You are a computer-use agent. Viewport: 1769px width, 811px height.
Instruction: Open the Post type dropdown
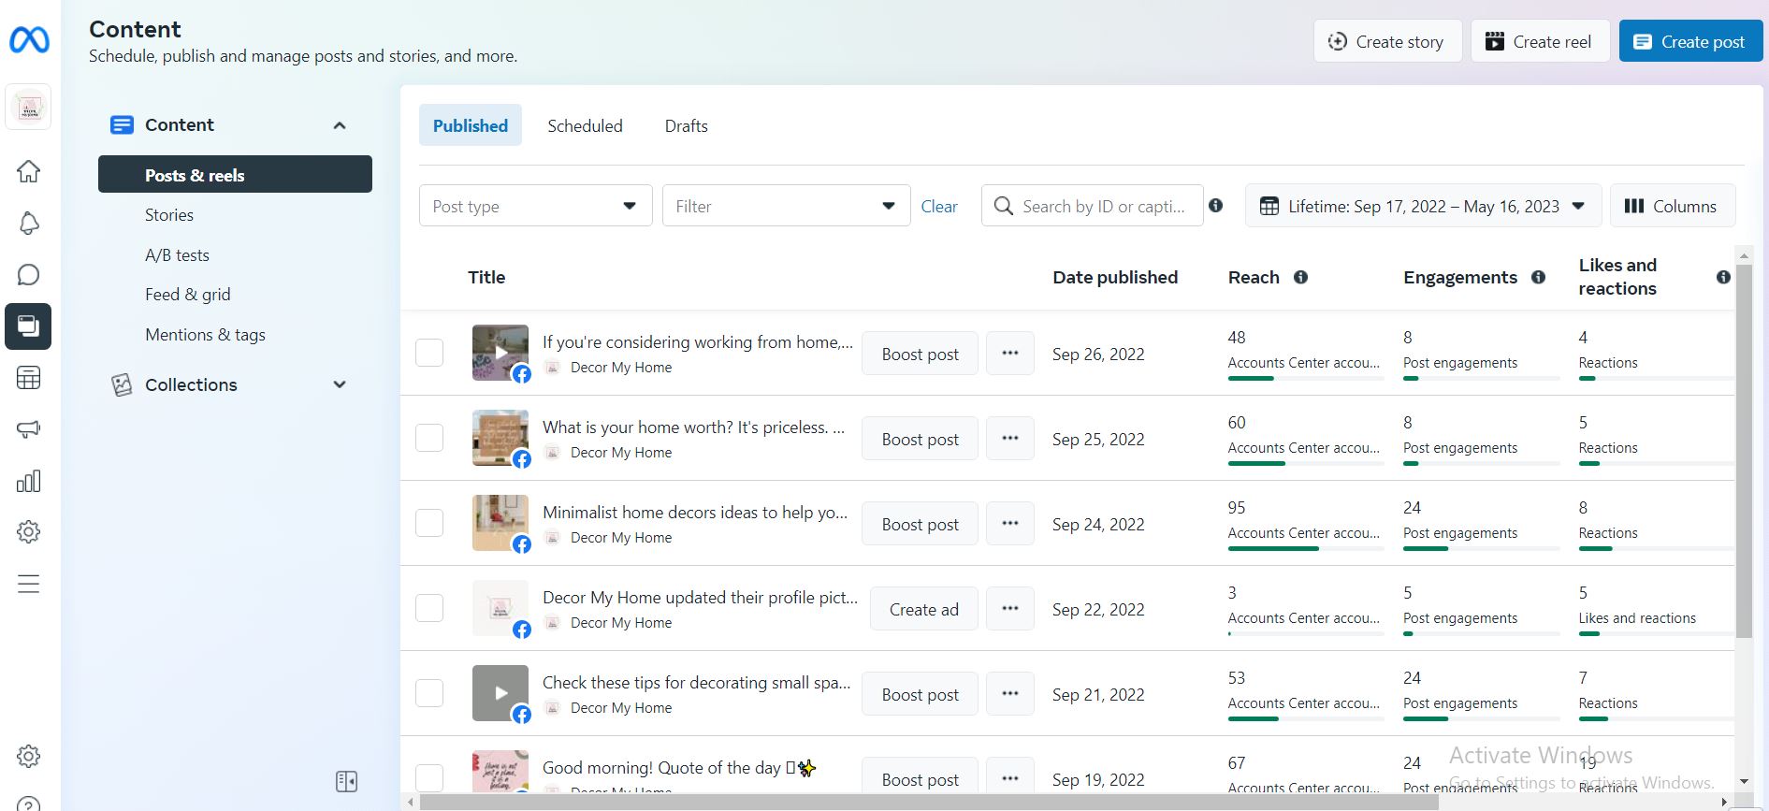[535, 206]
